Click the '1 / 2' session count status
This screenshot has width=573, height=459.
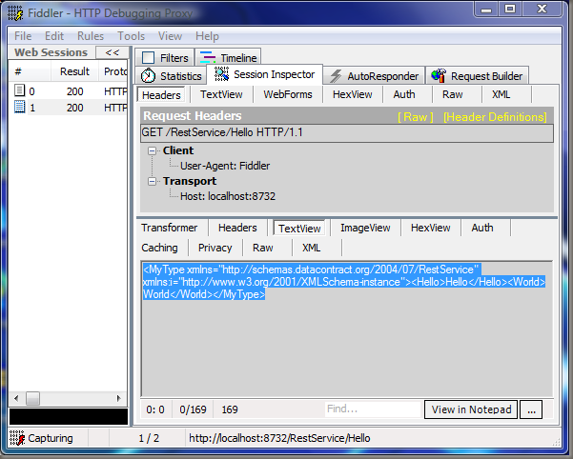[x=149, y=438]
